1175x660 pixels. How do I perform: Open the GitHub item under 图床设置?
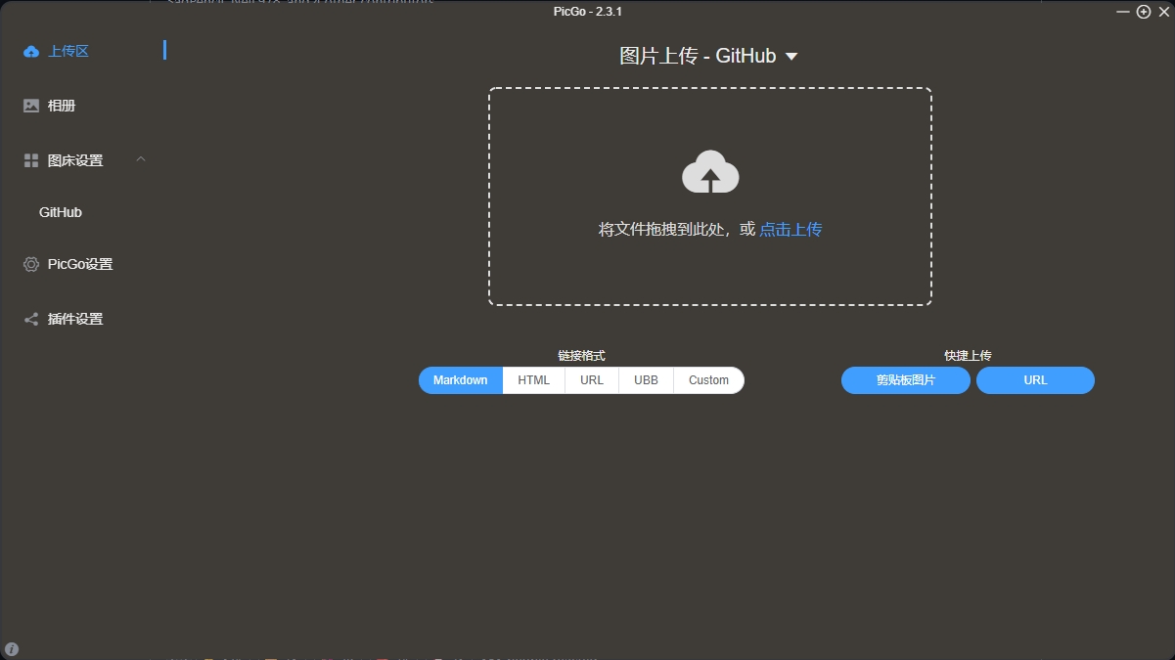coord(61,212)
